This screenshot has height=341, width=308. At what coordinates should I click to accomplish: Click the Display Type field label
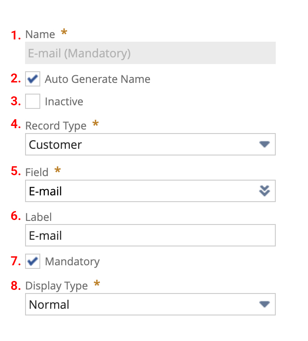click(x=56, y=286)
